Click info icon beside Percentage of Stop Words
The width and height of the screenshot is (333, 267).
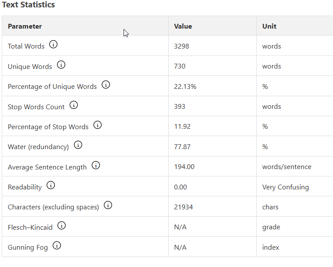98,125
